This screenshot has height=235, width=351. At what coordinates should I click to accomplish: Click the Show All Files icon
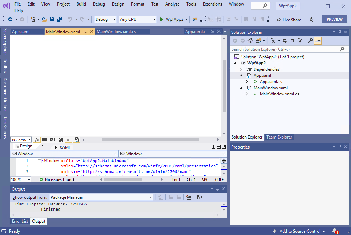[x=300, y=41]
